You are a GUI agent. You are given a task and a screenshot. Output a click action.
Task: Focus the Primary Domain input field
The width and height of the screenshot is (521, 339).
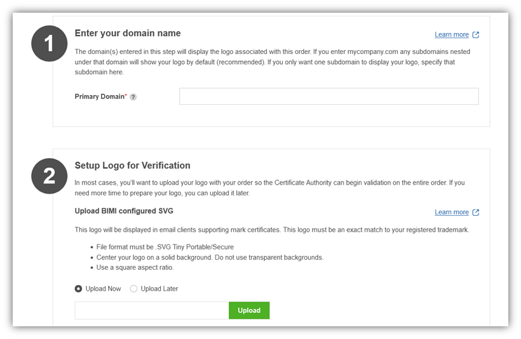[329, 96]
